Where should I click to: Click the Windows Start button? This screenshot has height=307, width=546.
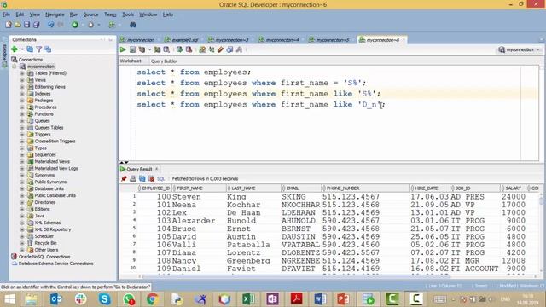tap(9, 299)
